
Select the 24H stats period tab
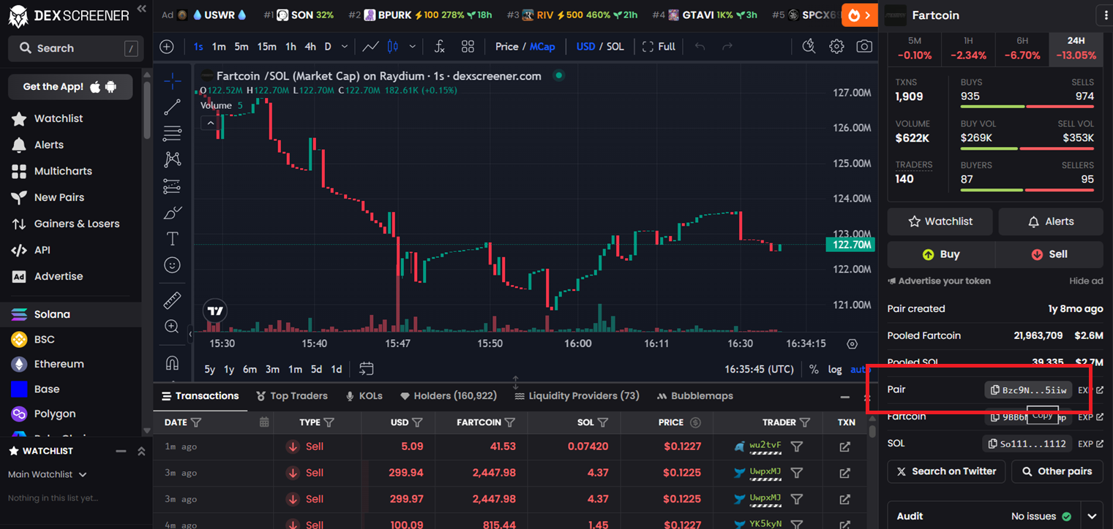(x=1076, y=48)
